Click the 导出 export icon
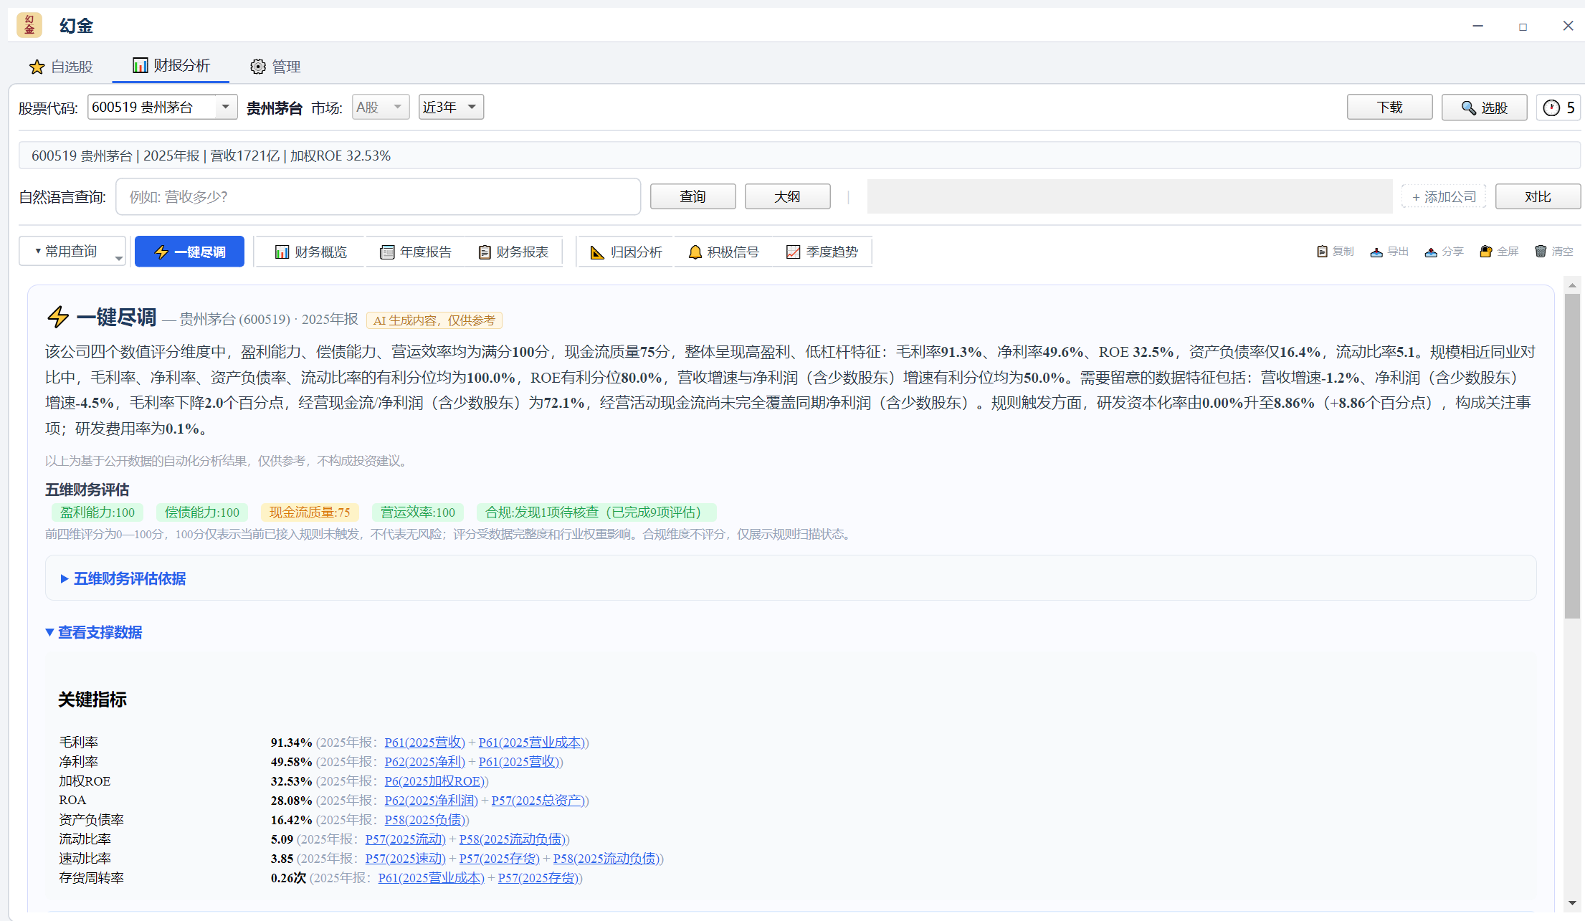Viewport: 1585px width, 921px height. (1389, 252)
